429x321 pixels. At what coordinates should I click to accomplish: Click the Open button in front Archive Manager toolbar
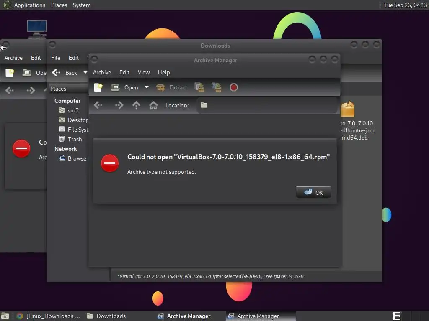(124, 87)
